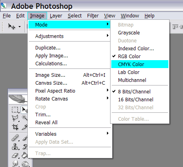Convert image to CMYK Color
This screenshot has height=167, width=183.
(x=140, y=64)
